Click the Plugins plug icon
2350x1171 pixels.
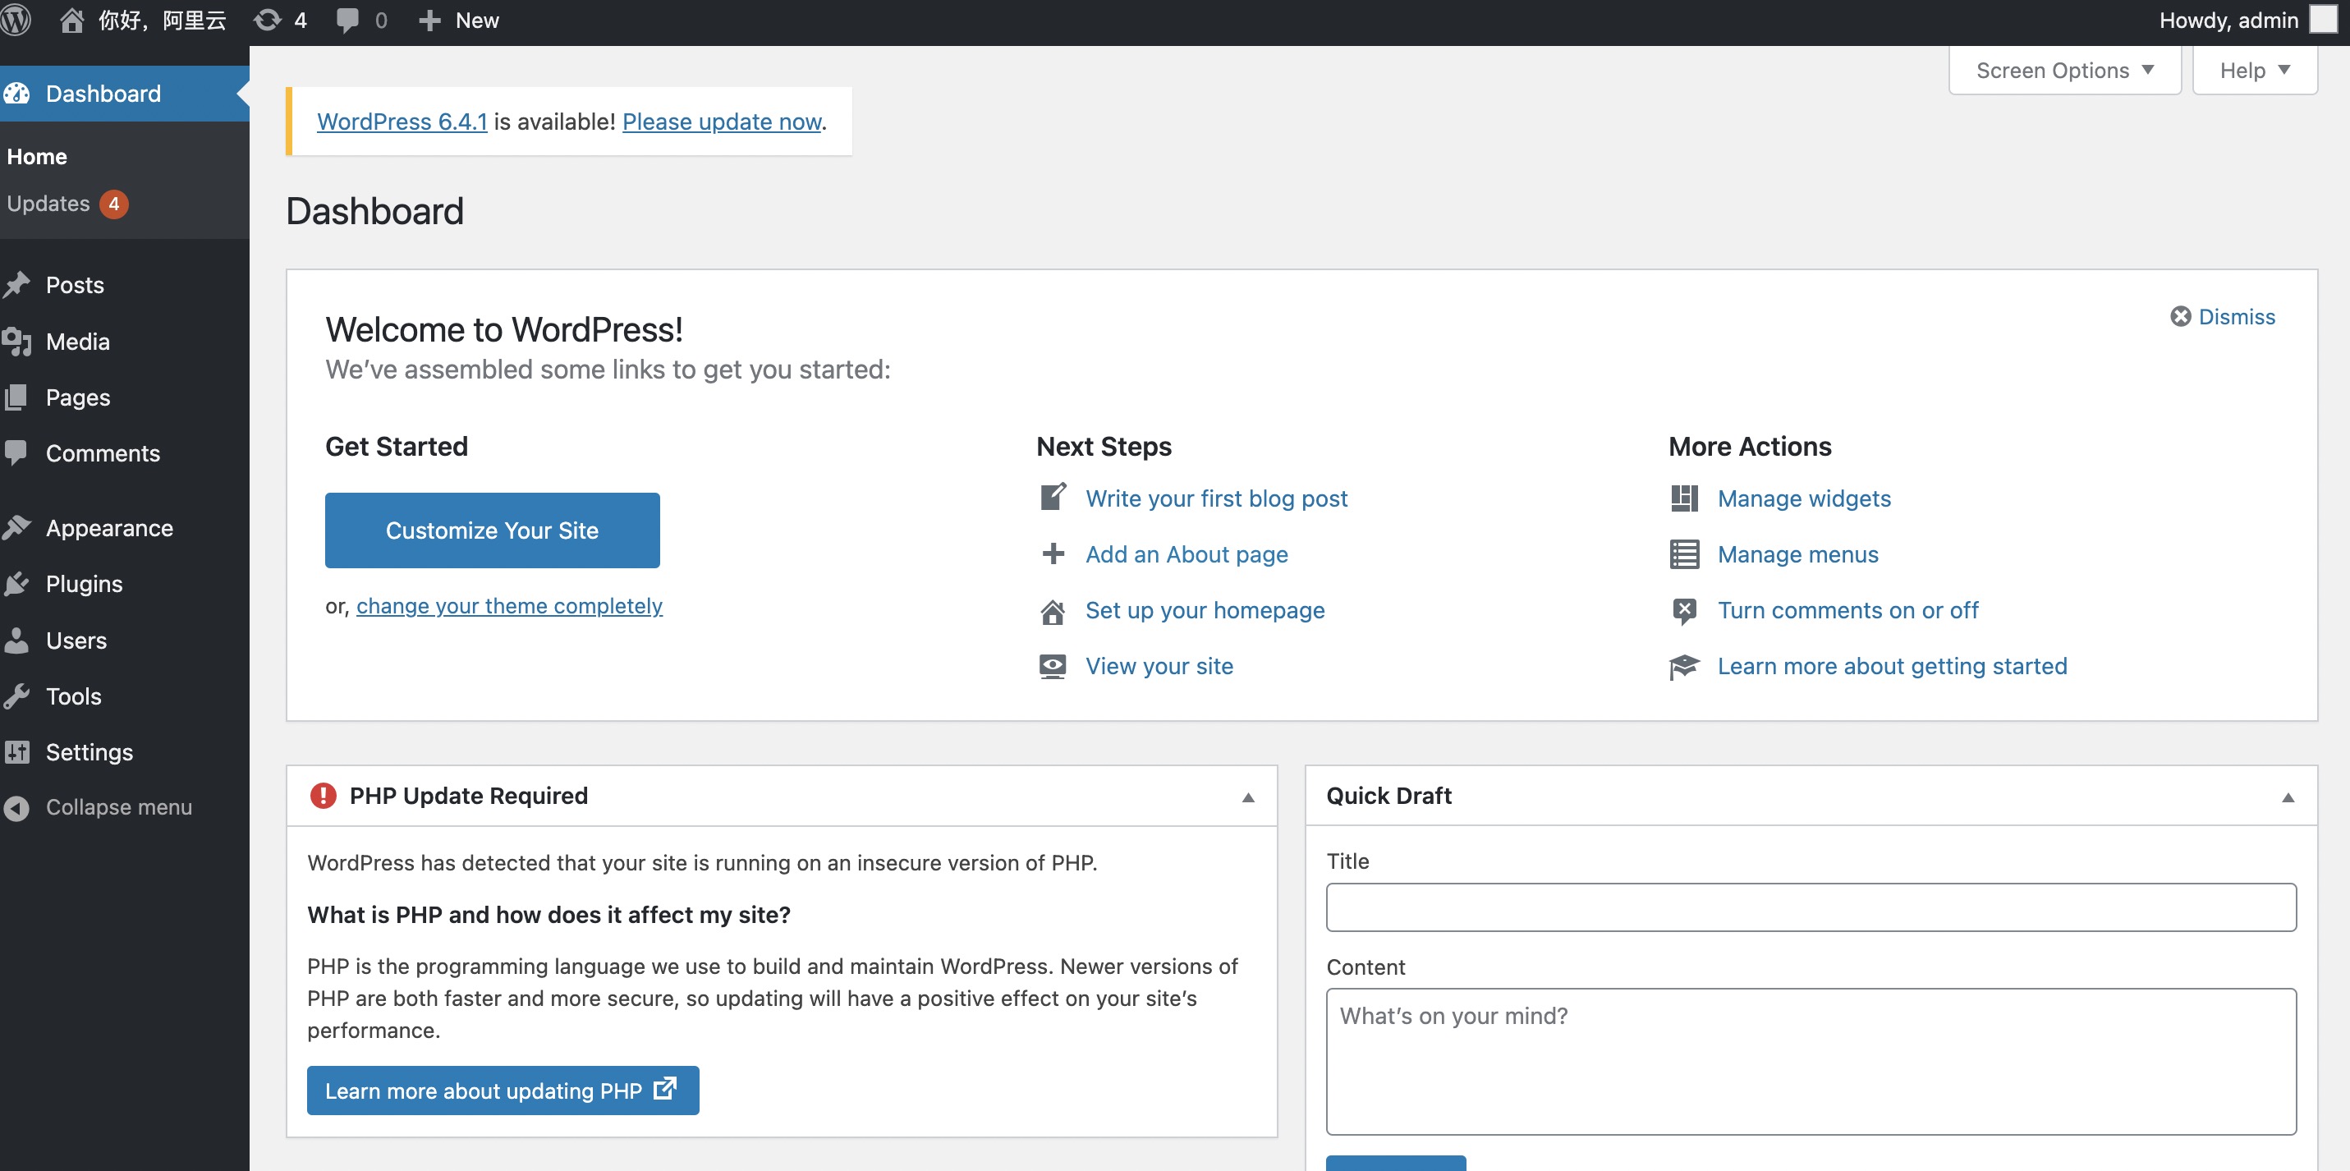point(17,583)
